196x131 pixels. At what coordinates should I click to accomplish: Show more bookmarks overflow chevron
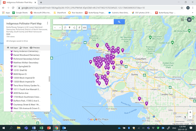(x=193, y=13)
